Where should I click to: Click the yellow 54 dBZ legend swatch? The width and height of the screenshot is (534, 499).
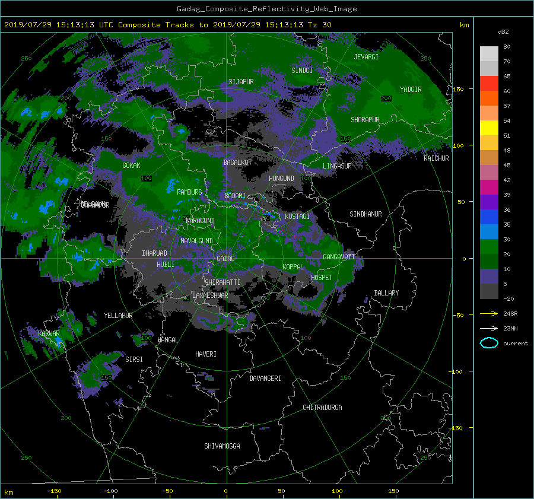tap(489, 128)
